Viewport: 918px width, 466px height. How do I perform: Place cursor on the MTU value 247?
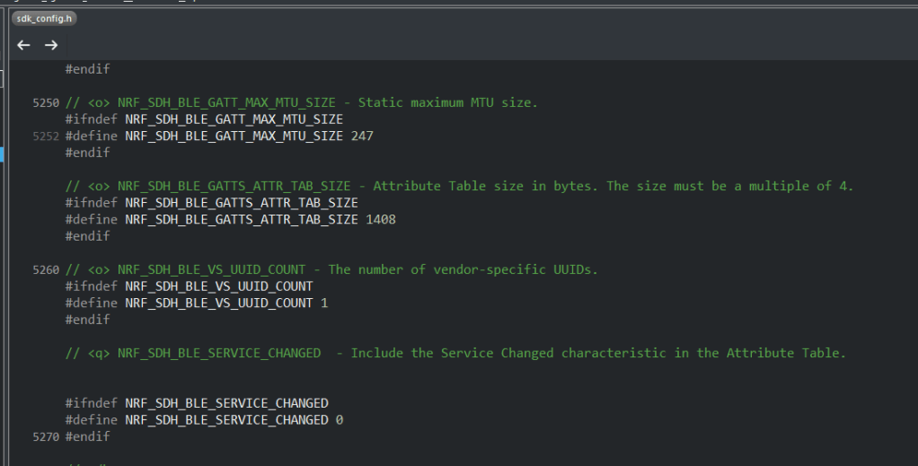click(x=362, y=136)
